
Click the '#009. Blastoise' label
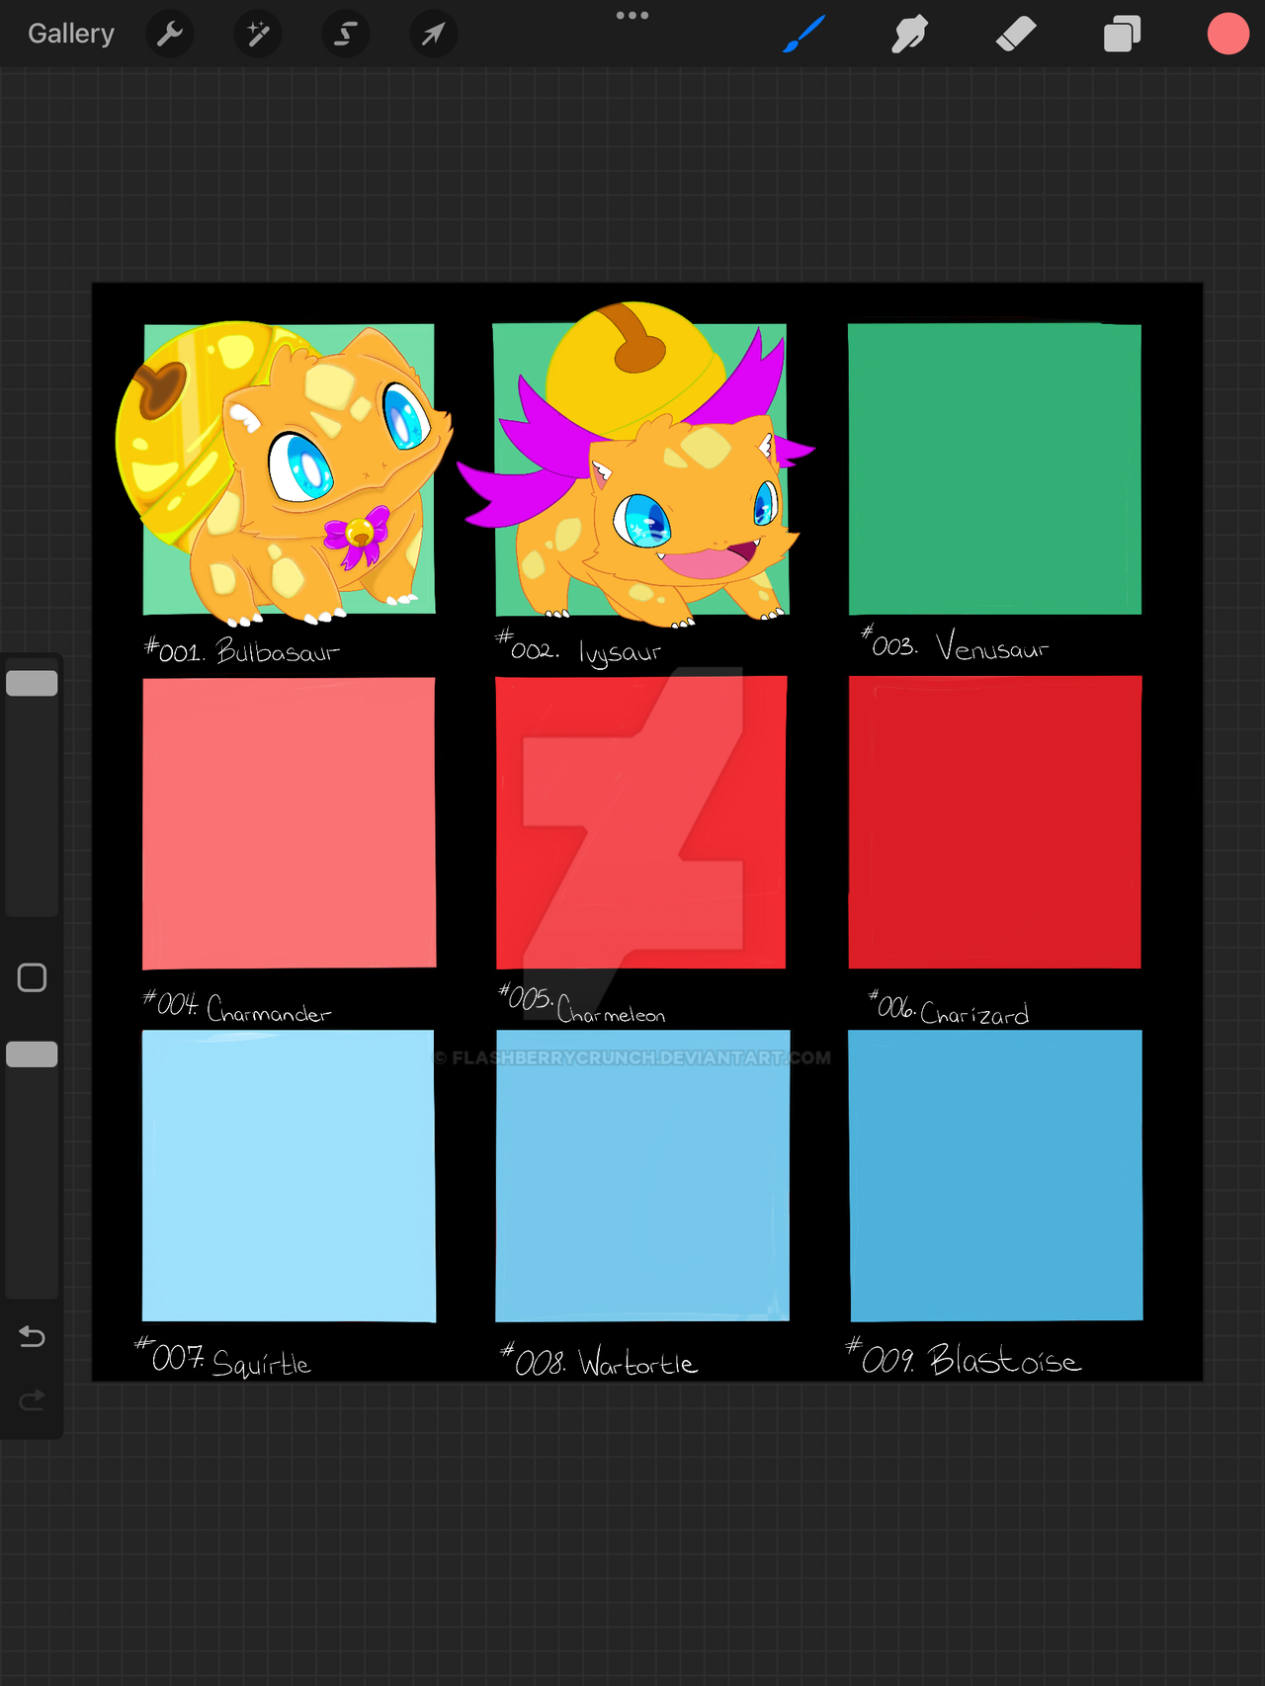(x=964, y=1357)
